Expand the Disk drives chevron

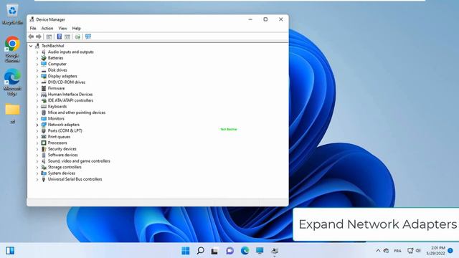tap(37, 70)
